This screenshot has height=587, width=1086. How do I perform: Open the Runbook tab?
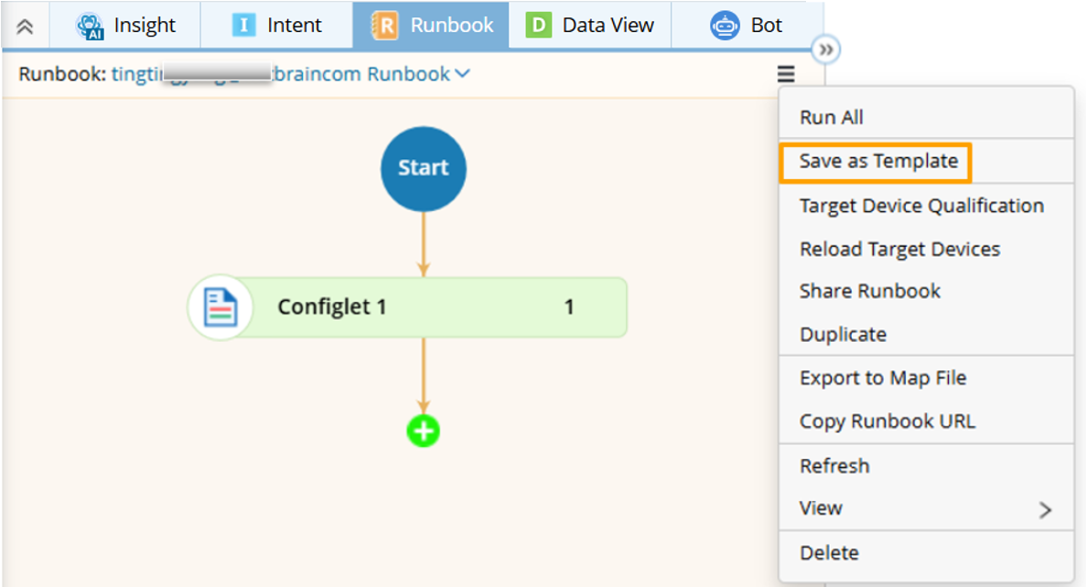point(431,26)
